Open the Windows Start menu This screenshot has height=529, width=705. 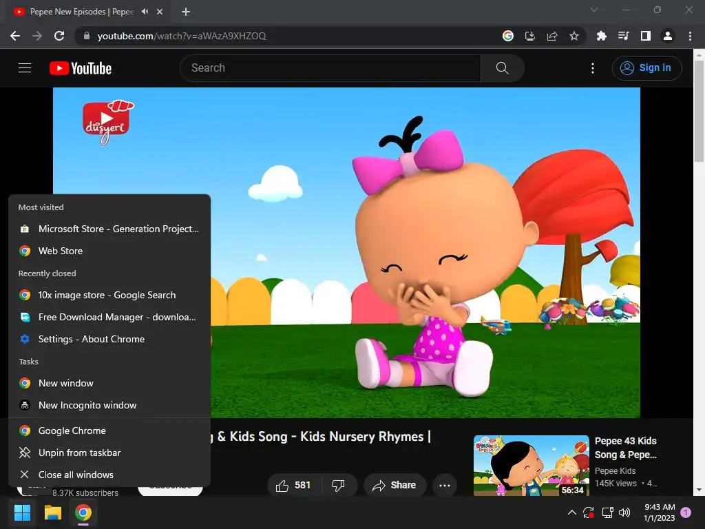click(22, 512)
